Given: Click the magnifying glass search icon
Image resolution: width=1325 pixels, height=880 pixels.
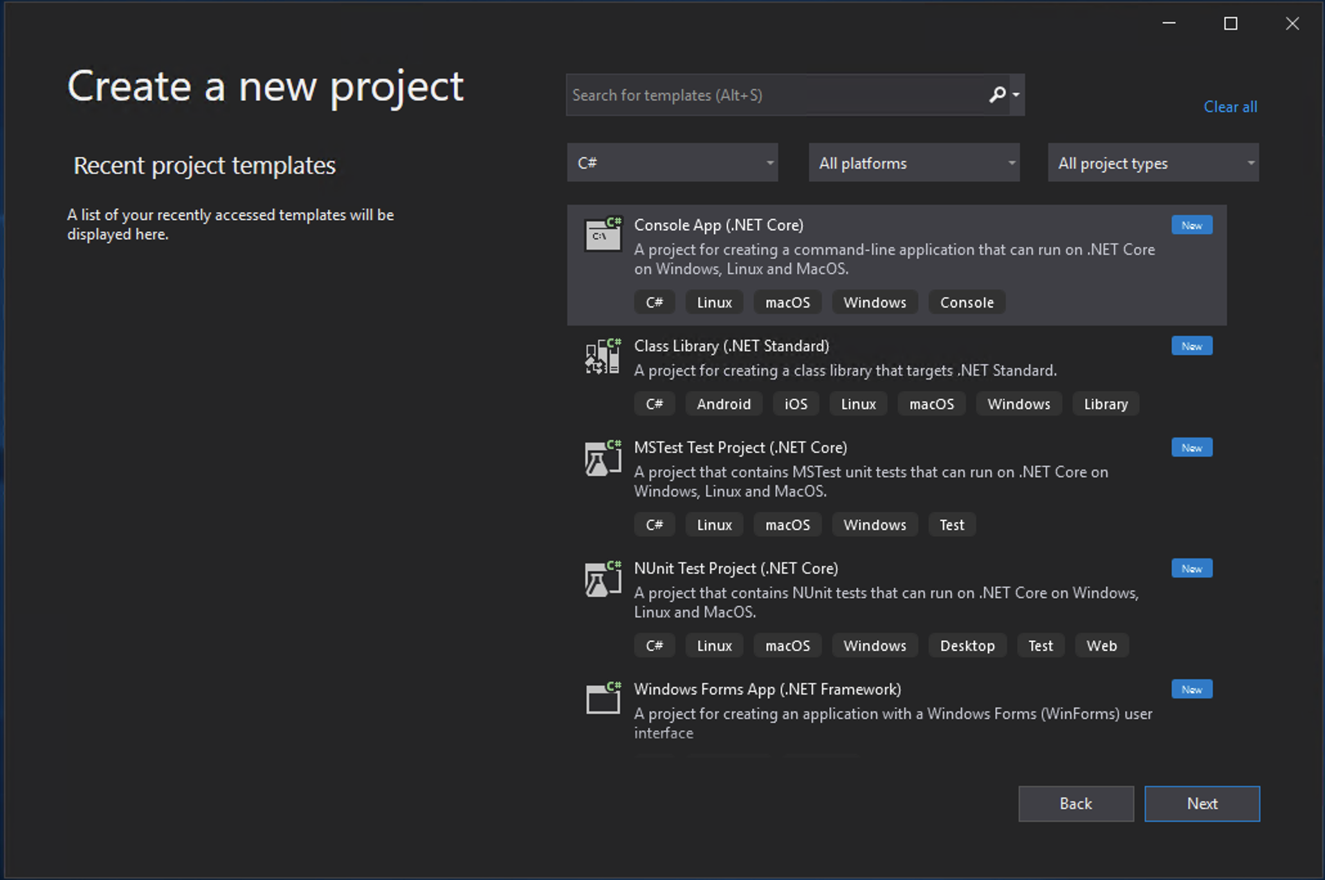Looking at the screenshot, I should coord(996,95).
